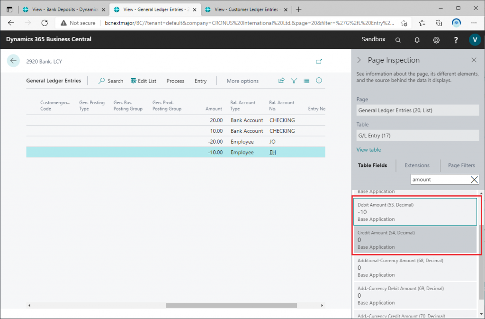Toggle the filter pane funnel icon
Image resolution: width=485 pixels, height=319 pixels.
(x=294, y=81)
